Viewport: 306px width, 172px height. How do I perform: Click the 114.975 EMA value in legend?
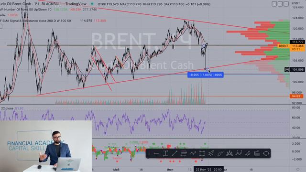(86, 21)
